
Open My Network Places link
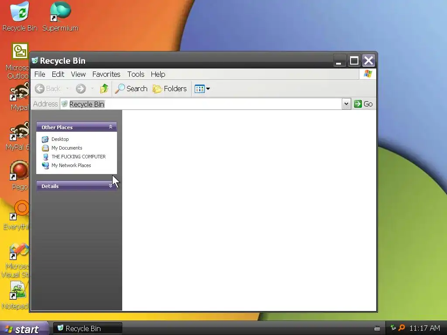point(66,165)
